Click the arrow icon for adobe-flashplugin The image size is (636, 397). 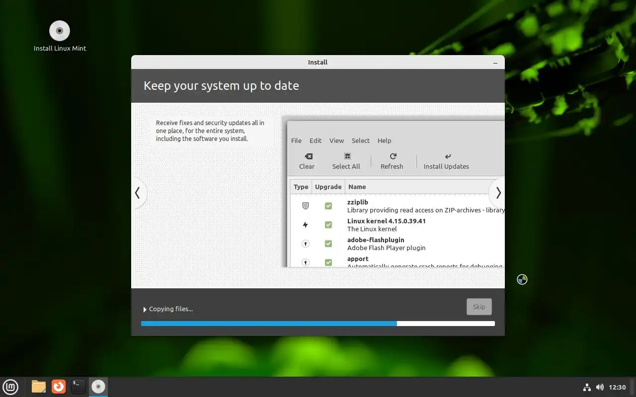(306, 244)
